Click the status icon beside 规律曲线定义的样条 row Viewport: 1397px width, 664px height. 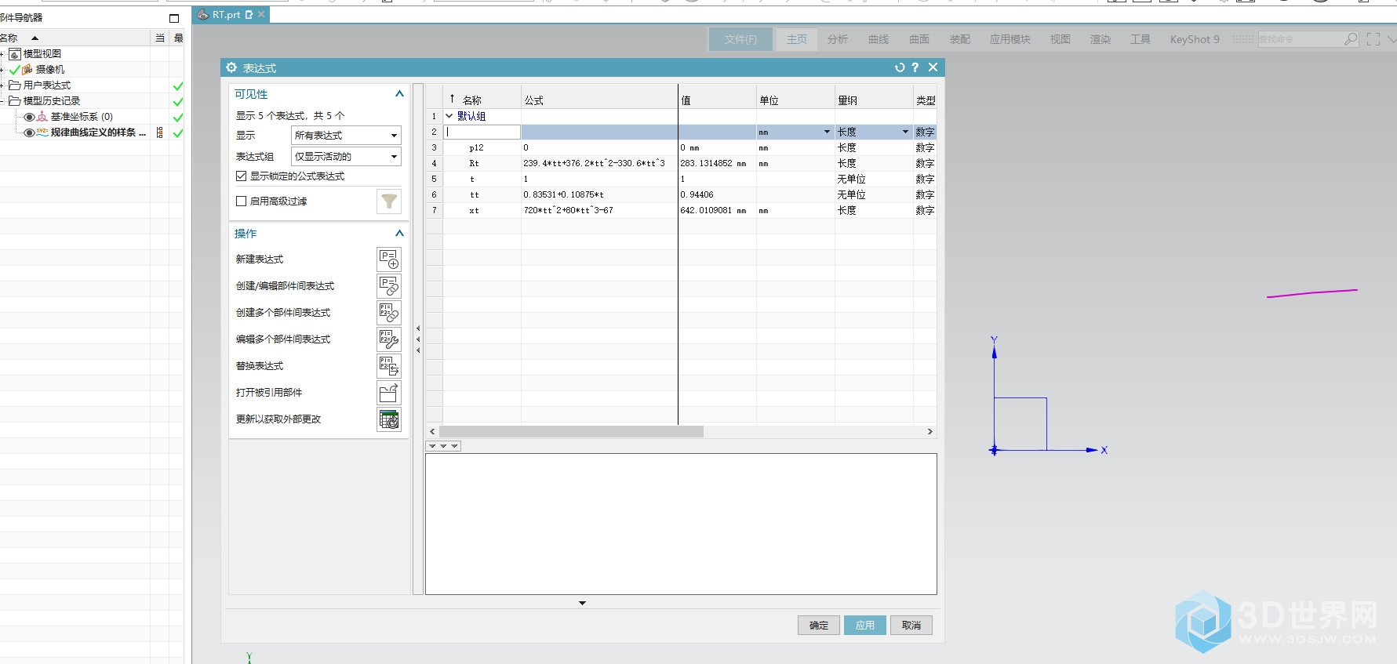[160, 132]
